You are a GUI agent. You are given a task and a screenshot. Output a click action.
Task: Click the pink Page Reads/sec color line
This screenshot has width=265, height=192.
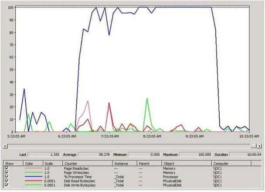pyautogui.click(x=33, y=168)
